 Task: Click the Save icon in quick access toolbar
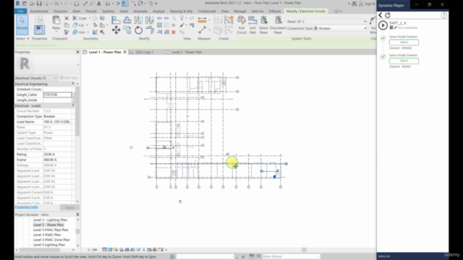click(39, 4)
